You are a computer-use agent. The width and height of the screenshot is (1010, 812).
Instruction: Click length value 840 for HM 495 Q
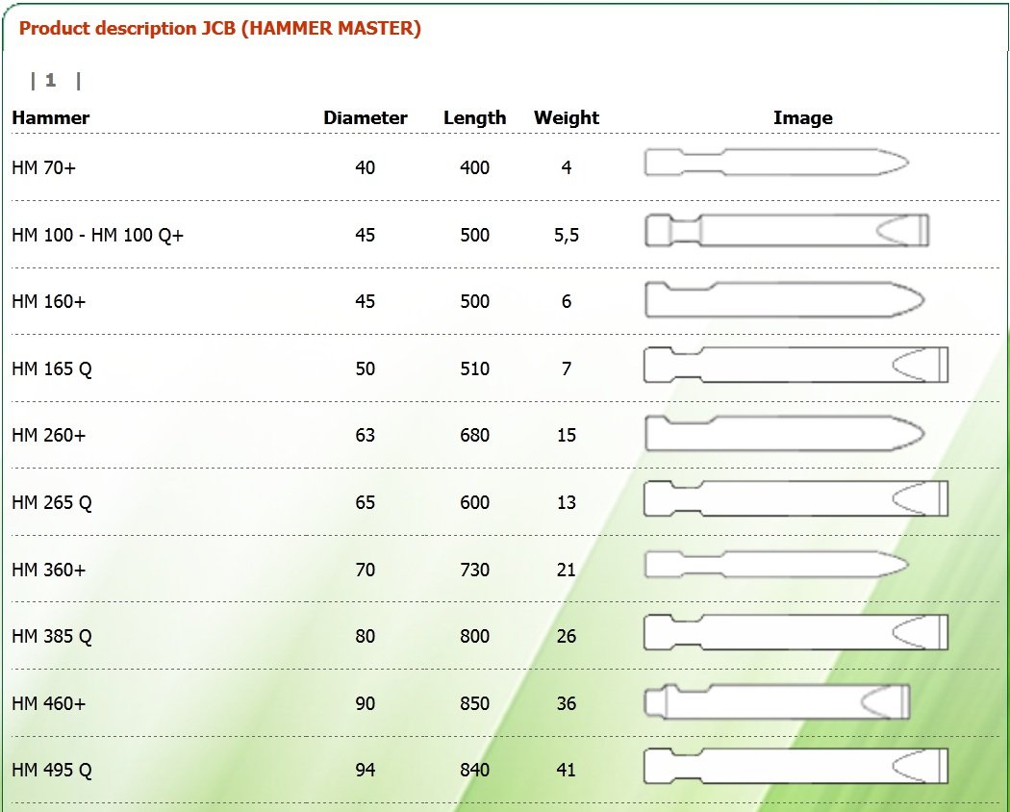tap(475, 770)
